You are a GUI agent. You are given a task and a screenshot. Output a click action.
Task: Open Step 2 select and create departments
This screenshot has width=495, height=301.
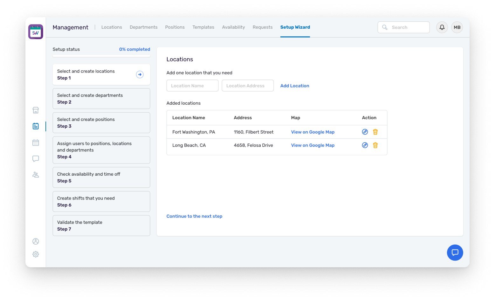tap(101, 99)
